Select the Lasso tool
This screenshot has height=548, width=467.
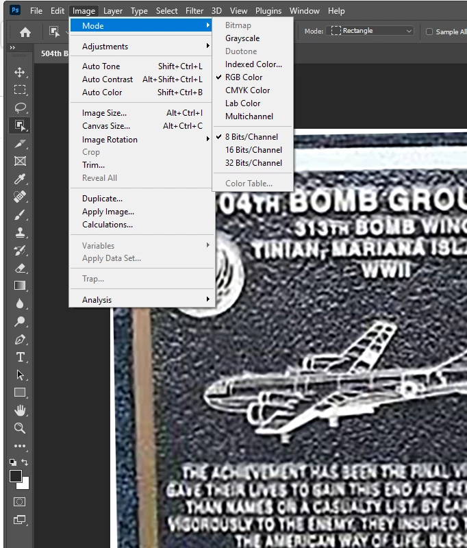[x=20, y=108]
